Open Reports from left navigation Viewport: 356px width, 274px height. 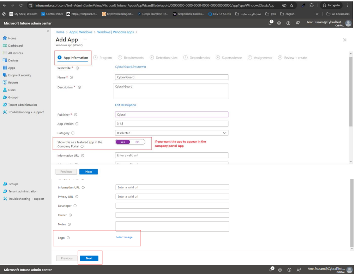pyautogui.click(x=13, y=82)
